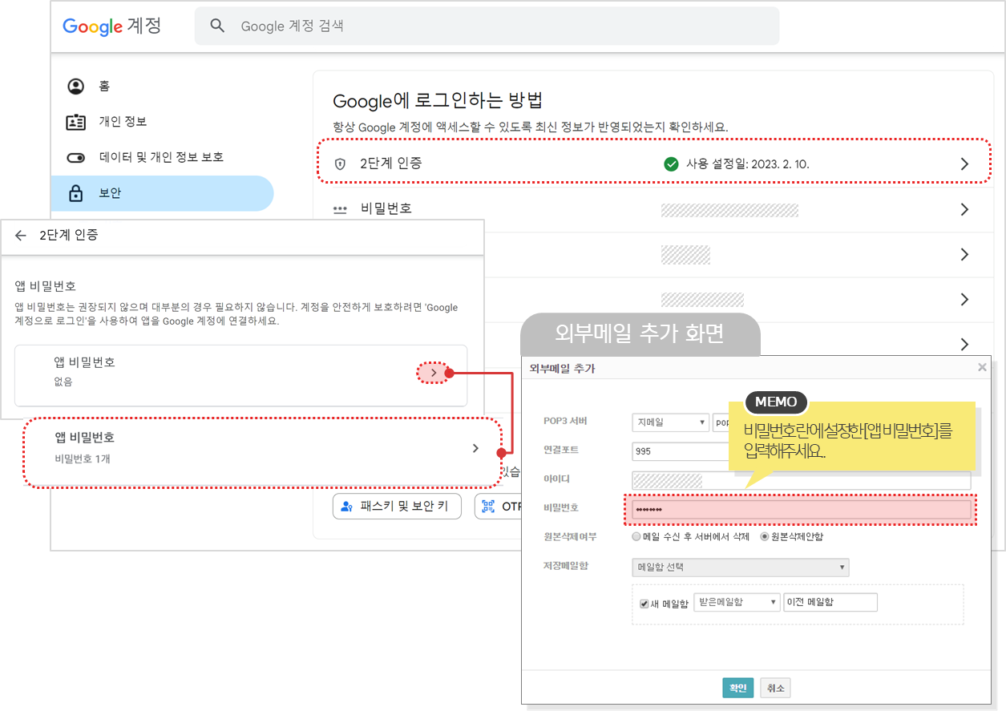This screenshot has height=711, width=1006.
Task: Close the 외부메일 추가 dialog
Action: (x=982, y=368)
